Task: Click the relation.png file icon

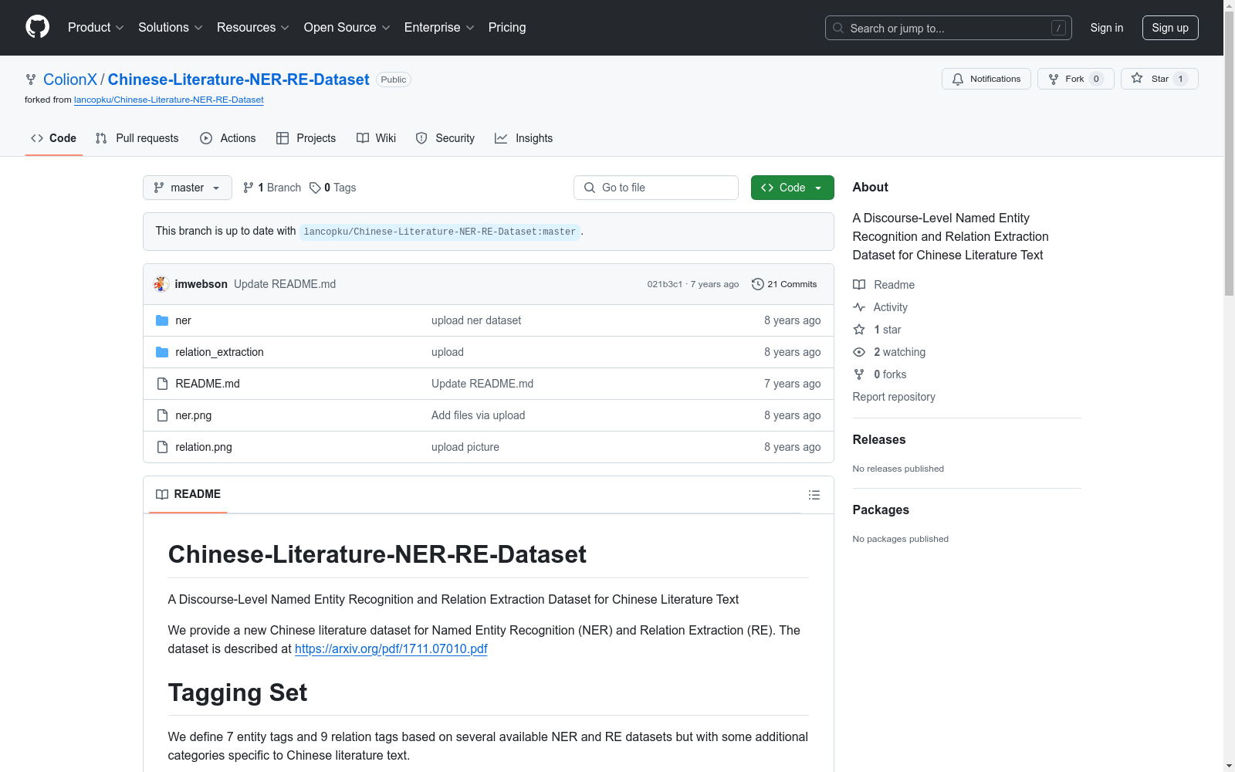Action: pyautogui.click(x=162, y=447)
